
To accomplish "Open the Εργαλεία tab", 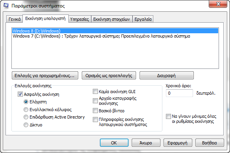I will pos(143,19).
